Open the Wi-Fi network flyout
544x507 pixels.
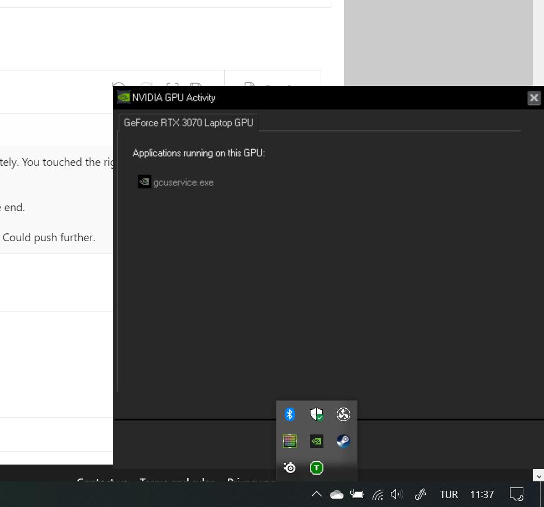coord(378,495)
